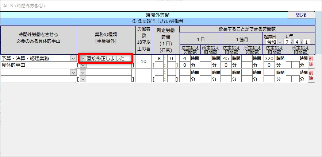Expand first row's bracketed 事業場外 dropdown
Screen dimensions: 322x157
(83, 65)
